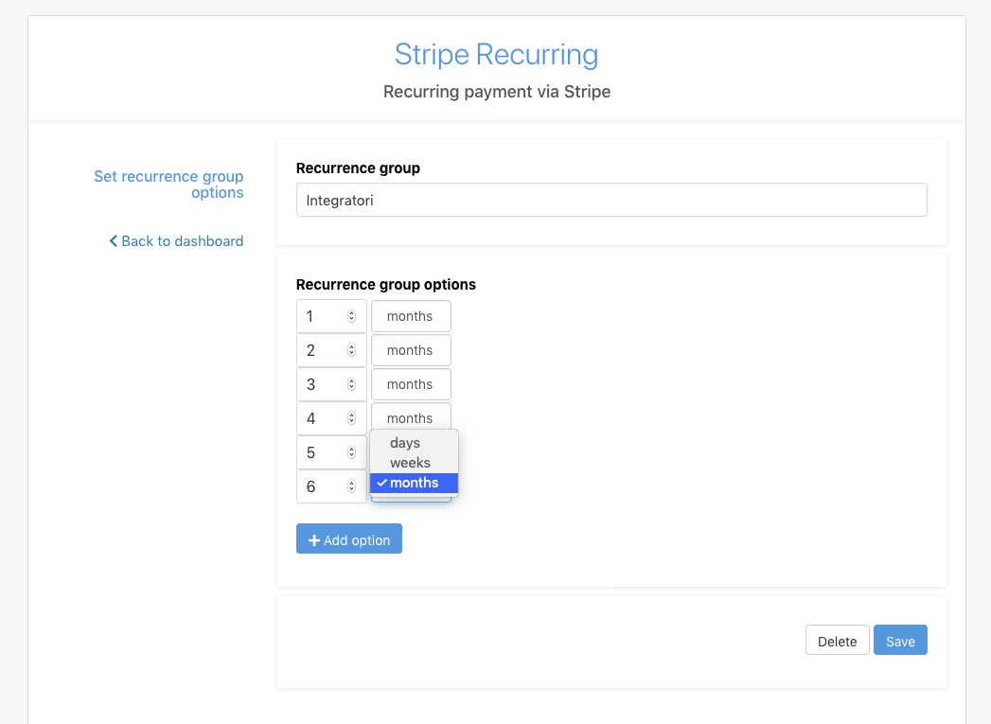
Task: Click the interval number field showing 3
Action: point(331,384)
